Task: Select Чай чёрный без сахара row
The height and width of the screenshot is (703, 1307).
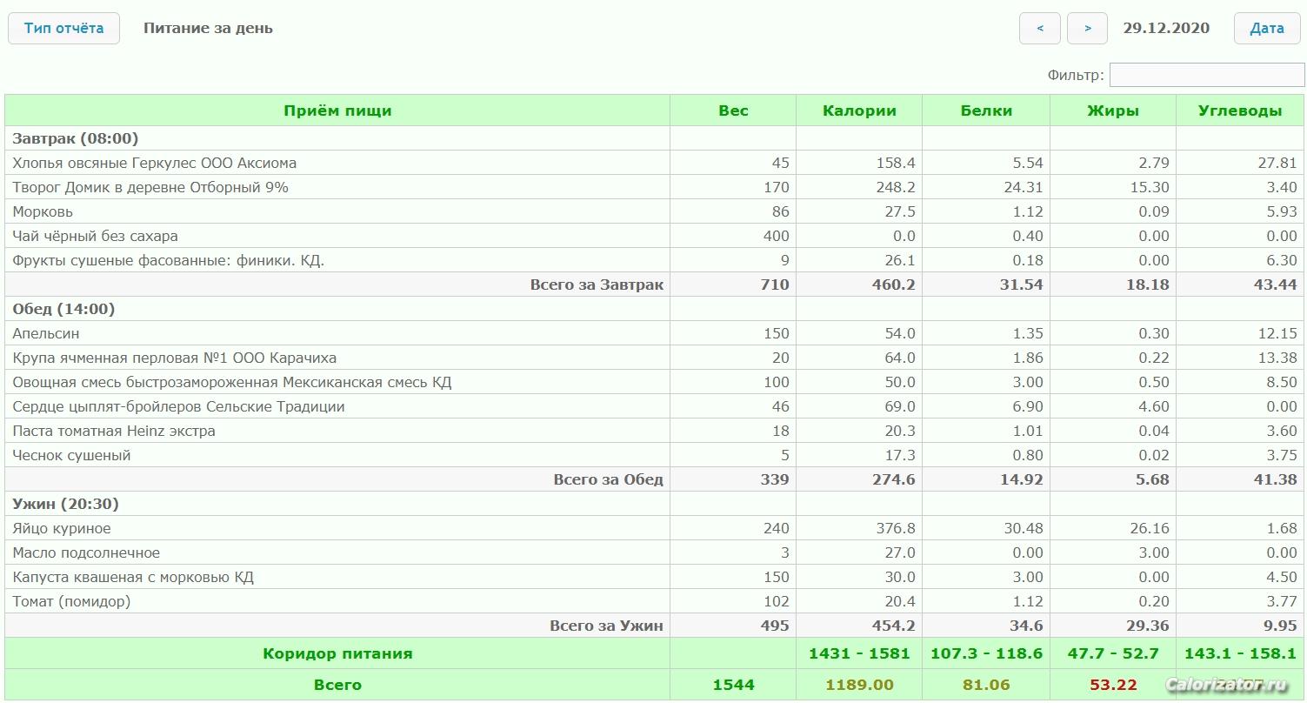Action: tap(654, 236)
